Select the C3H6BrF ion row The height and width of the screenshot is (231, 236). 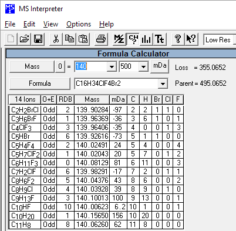(96, 119)
